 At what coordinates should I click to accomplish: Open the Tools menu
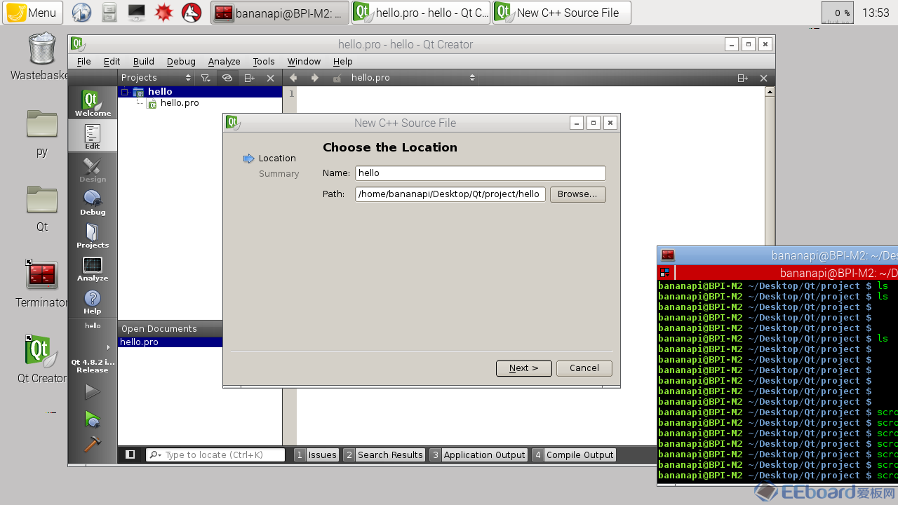pos(264,62)
